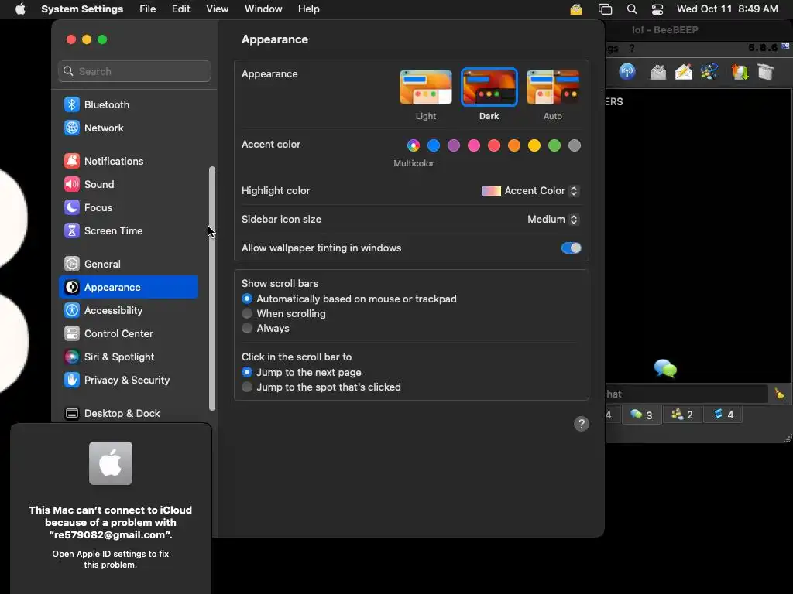Open the Window menu
Viewport: 793px width, 594px height.
tap(263, 9)
